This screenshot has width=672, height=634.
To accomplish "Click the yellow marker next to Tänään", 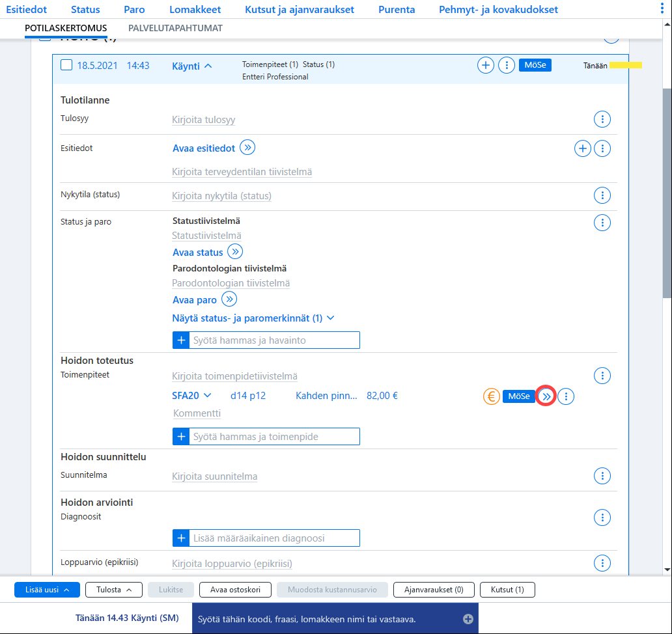I will coord(626,65).
